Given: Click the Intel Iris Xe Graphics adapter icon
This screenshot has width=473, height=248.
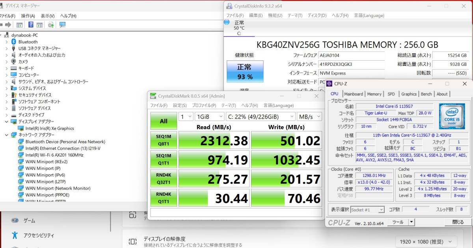Looking at the screenshot, I should click(21, 128).
